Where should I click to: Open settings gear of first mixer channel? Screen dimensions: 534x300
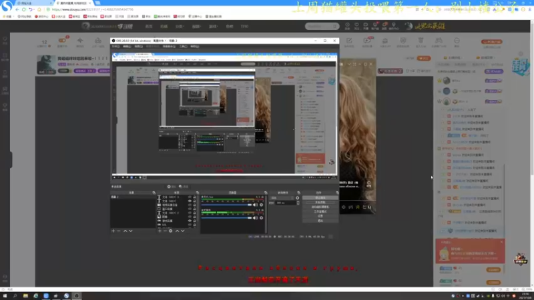pos(261,205)
